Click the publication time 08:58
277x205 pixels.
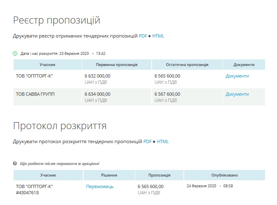tap(228, 186)
